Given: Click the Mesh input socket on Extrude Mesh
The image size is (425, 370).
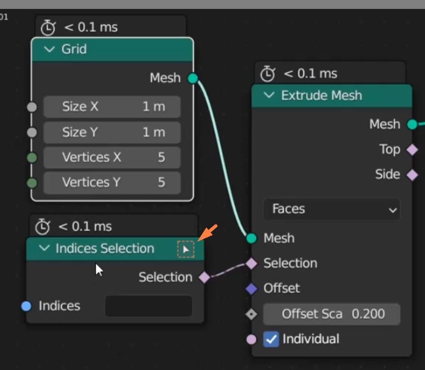Looking at the screenshot, I should click(x=251, y=238).
